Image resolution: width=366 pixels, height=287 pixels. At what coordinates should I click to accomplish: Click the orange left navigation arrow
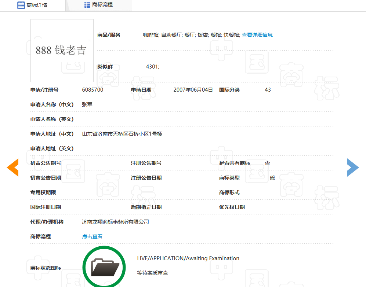(13, 167)
